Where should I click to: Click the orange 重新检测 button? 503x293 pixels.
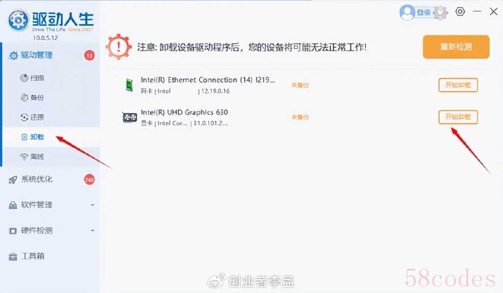[x=456, y=47]
